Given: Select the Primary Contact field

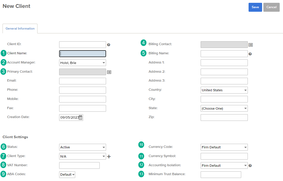Looking at the screenshot, I should pyautogui.click(x=83, y=72).
